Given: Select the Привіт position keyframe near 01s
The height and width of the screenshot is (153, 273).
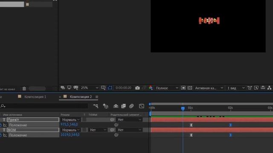Looking at the screenshot, I should coord(191,125).
